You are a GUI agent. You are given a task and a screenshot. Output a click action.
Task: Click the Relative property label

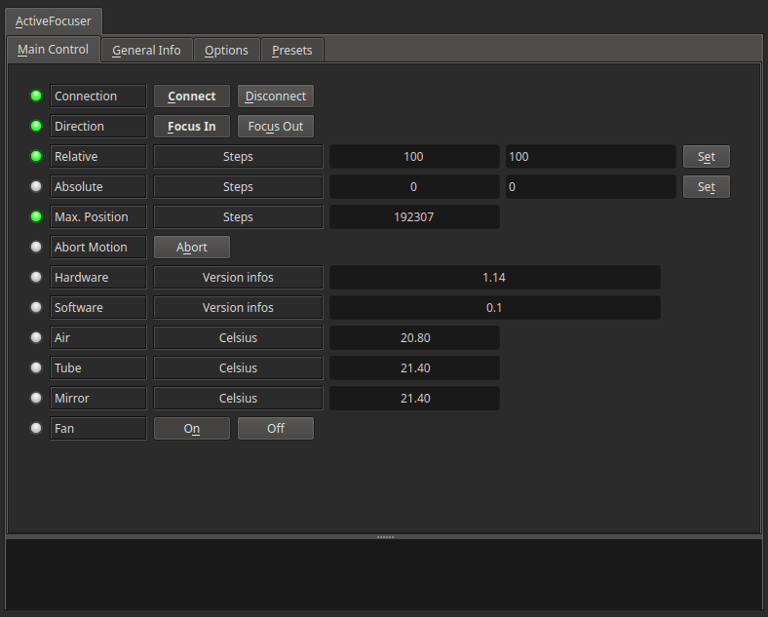[98, 157]
